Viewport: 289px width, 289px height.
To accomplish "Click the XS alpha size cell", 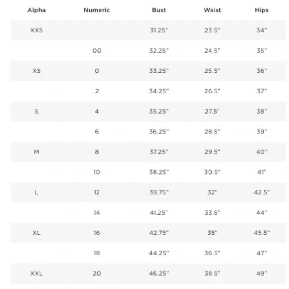I will (36, 71).
